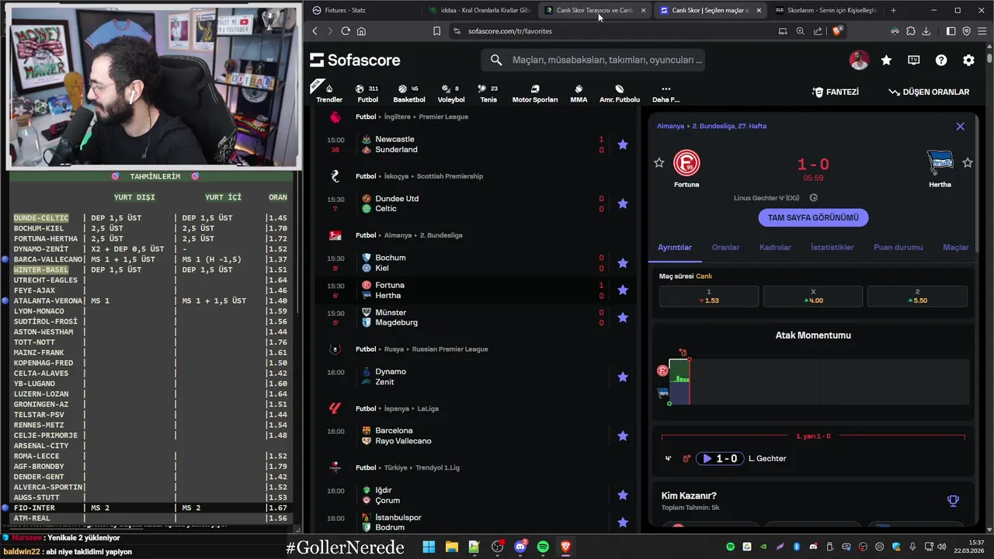
Task: Unfavorite the Iğdır vs Çorum match
Action: (623, 495)
